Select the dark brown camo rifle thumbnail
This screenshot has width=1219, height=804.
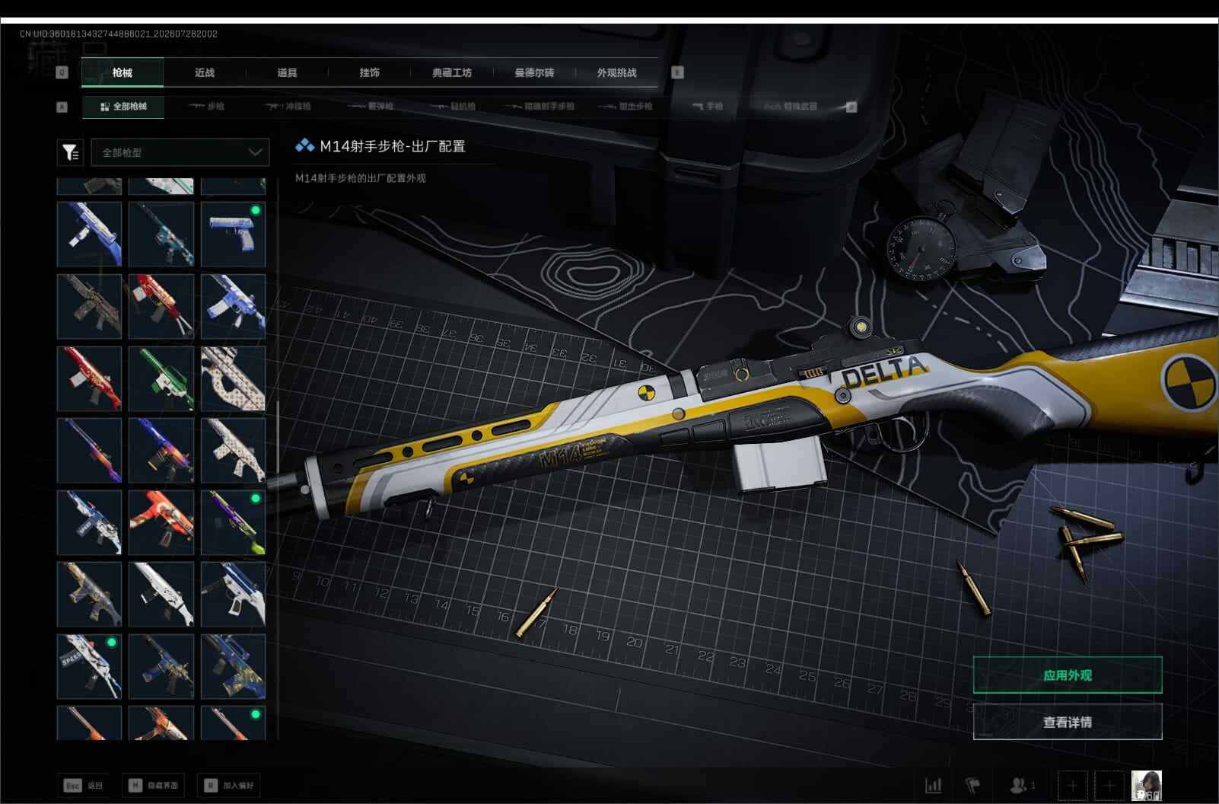tap(89, 306)
